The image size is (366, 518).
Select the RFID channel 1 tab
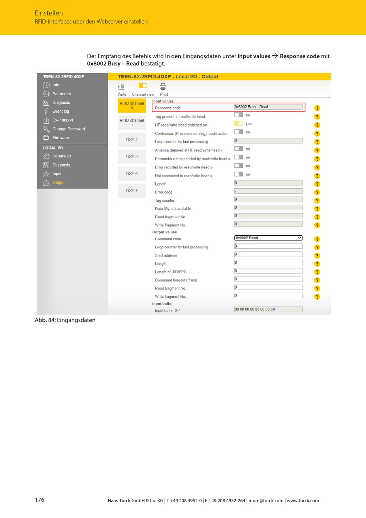click(x=132, y=123)
